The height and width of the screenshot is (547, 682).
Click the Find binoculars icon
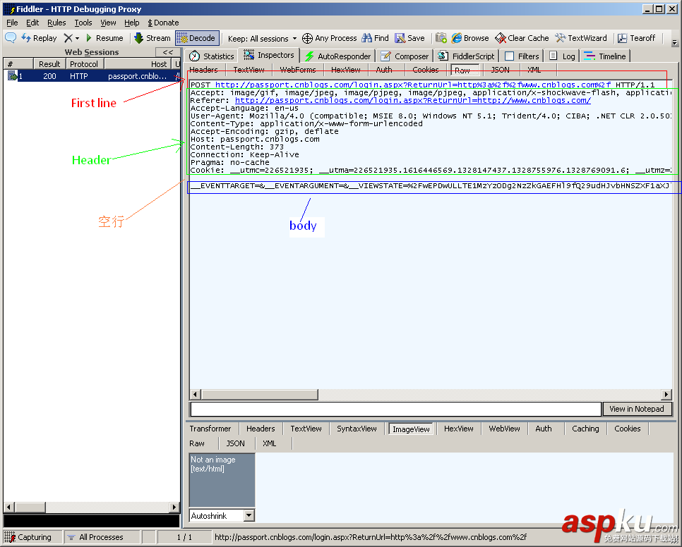[366, 38]
